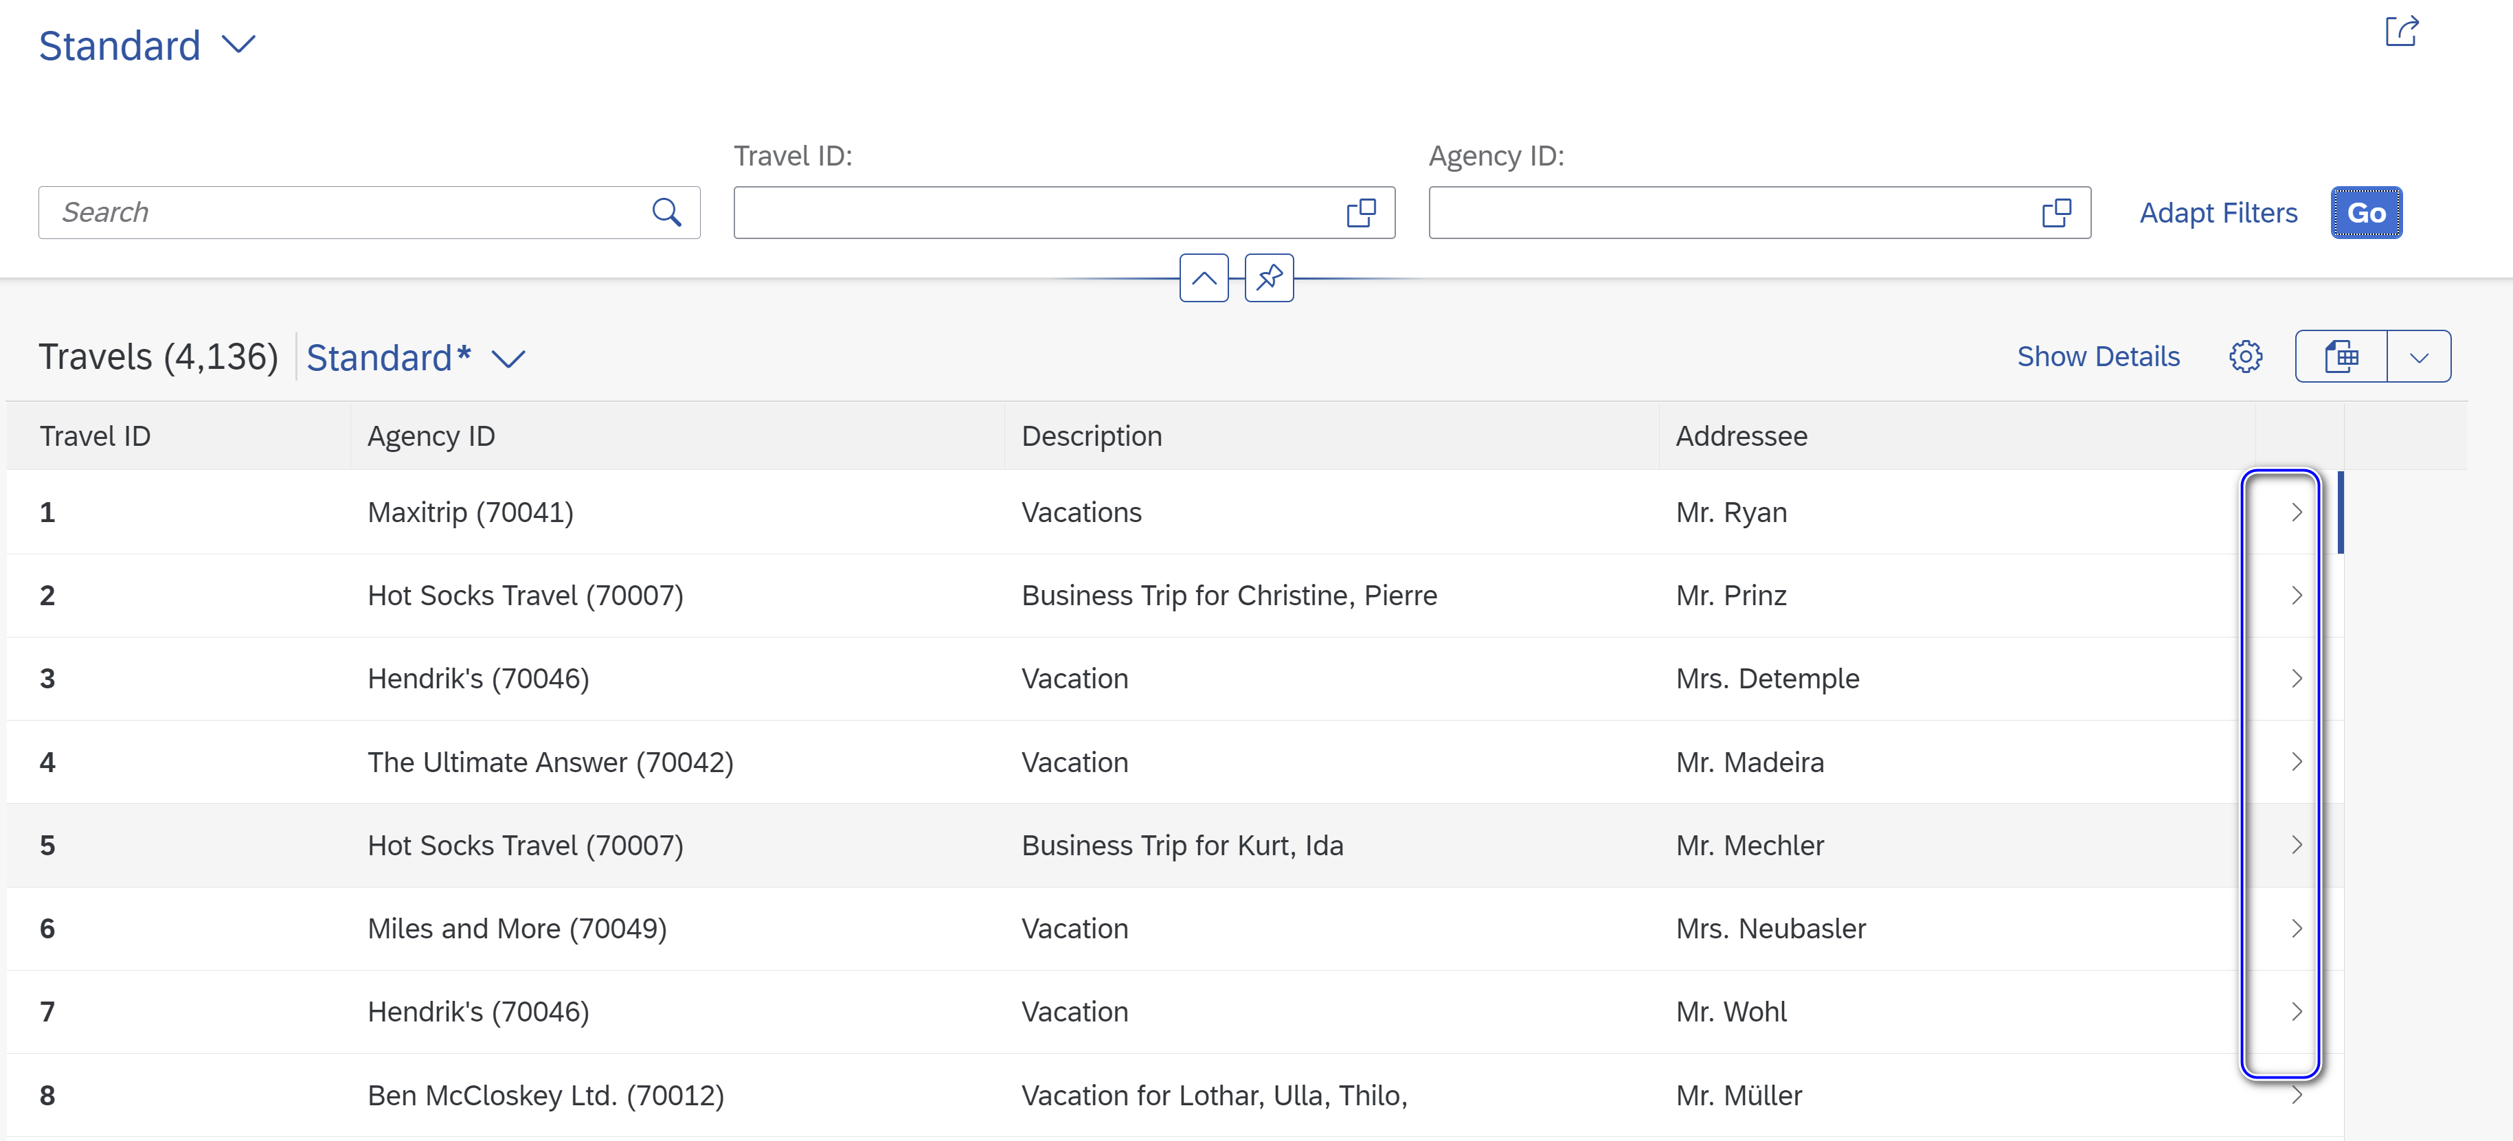Open export options dropdown arrow
The height and width of the screenshot is (1141, 2513).
pos(2418,357)
